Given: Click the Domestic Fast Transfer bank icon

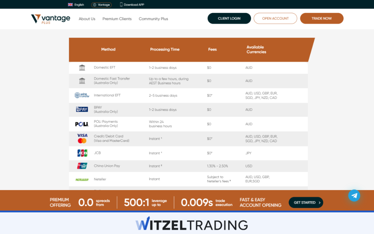Looking at the screenshot, I should coord(82,81).
